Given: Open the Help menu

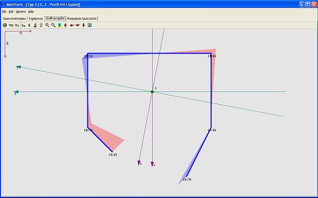Looking at the screenshot, I should tap(31, 12).
